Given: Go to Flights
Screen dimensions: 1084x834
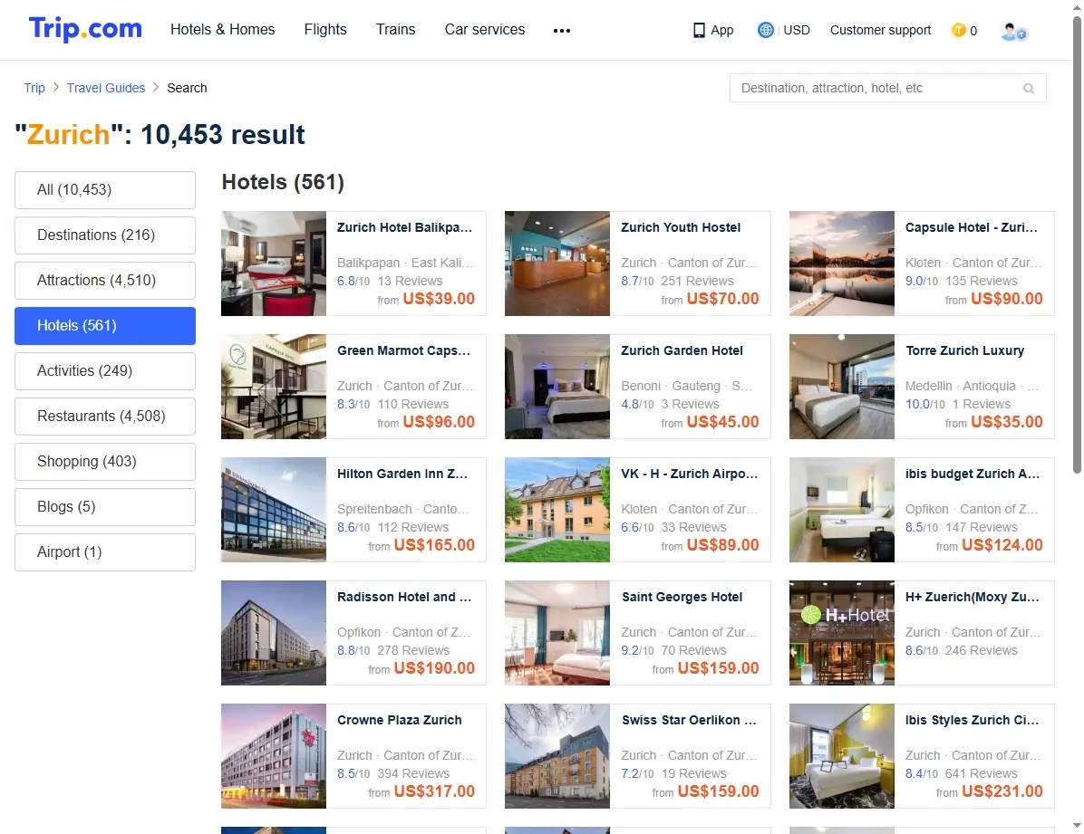Looking at the screenshot, I should pyautogui.click(x=324, y=29).
